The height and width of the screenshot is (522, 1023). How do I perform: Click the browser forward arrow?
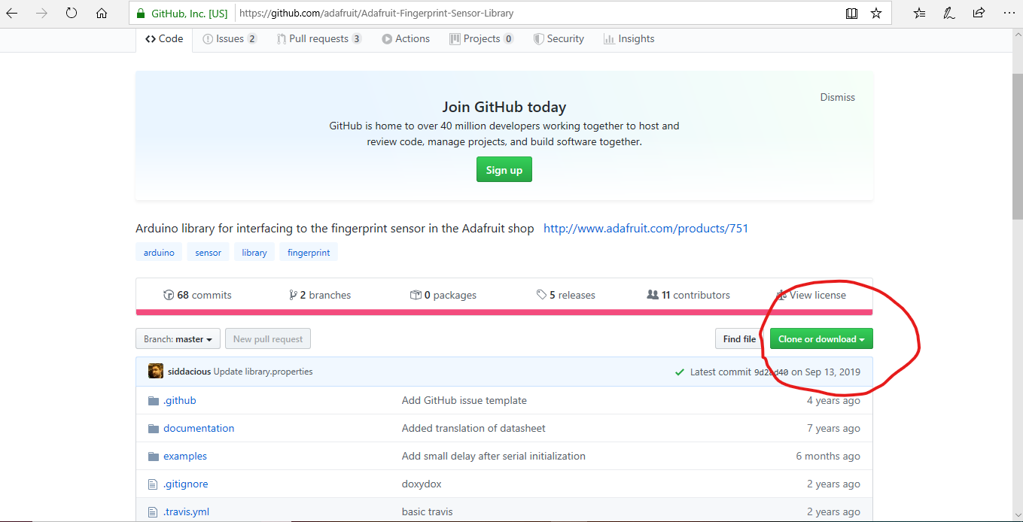(x=41, y=14)
